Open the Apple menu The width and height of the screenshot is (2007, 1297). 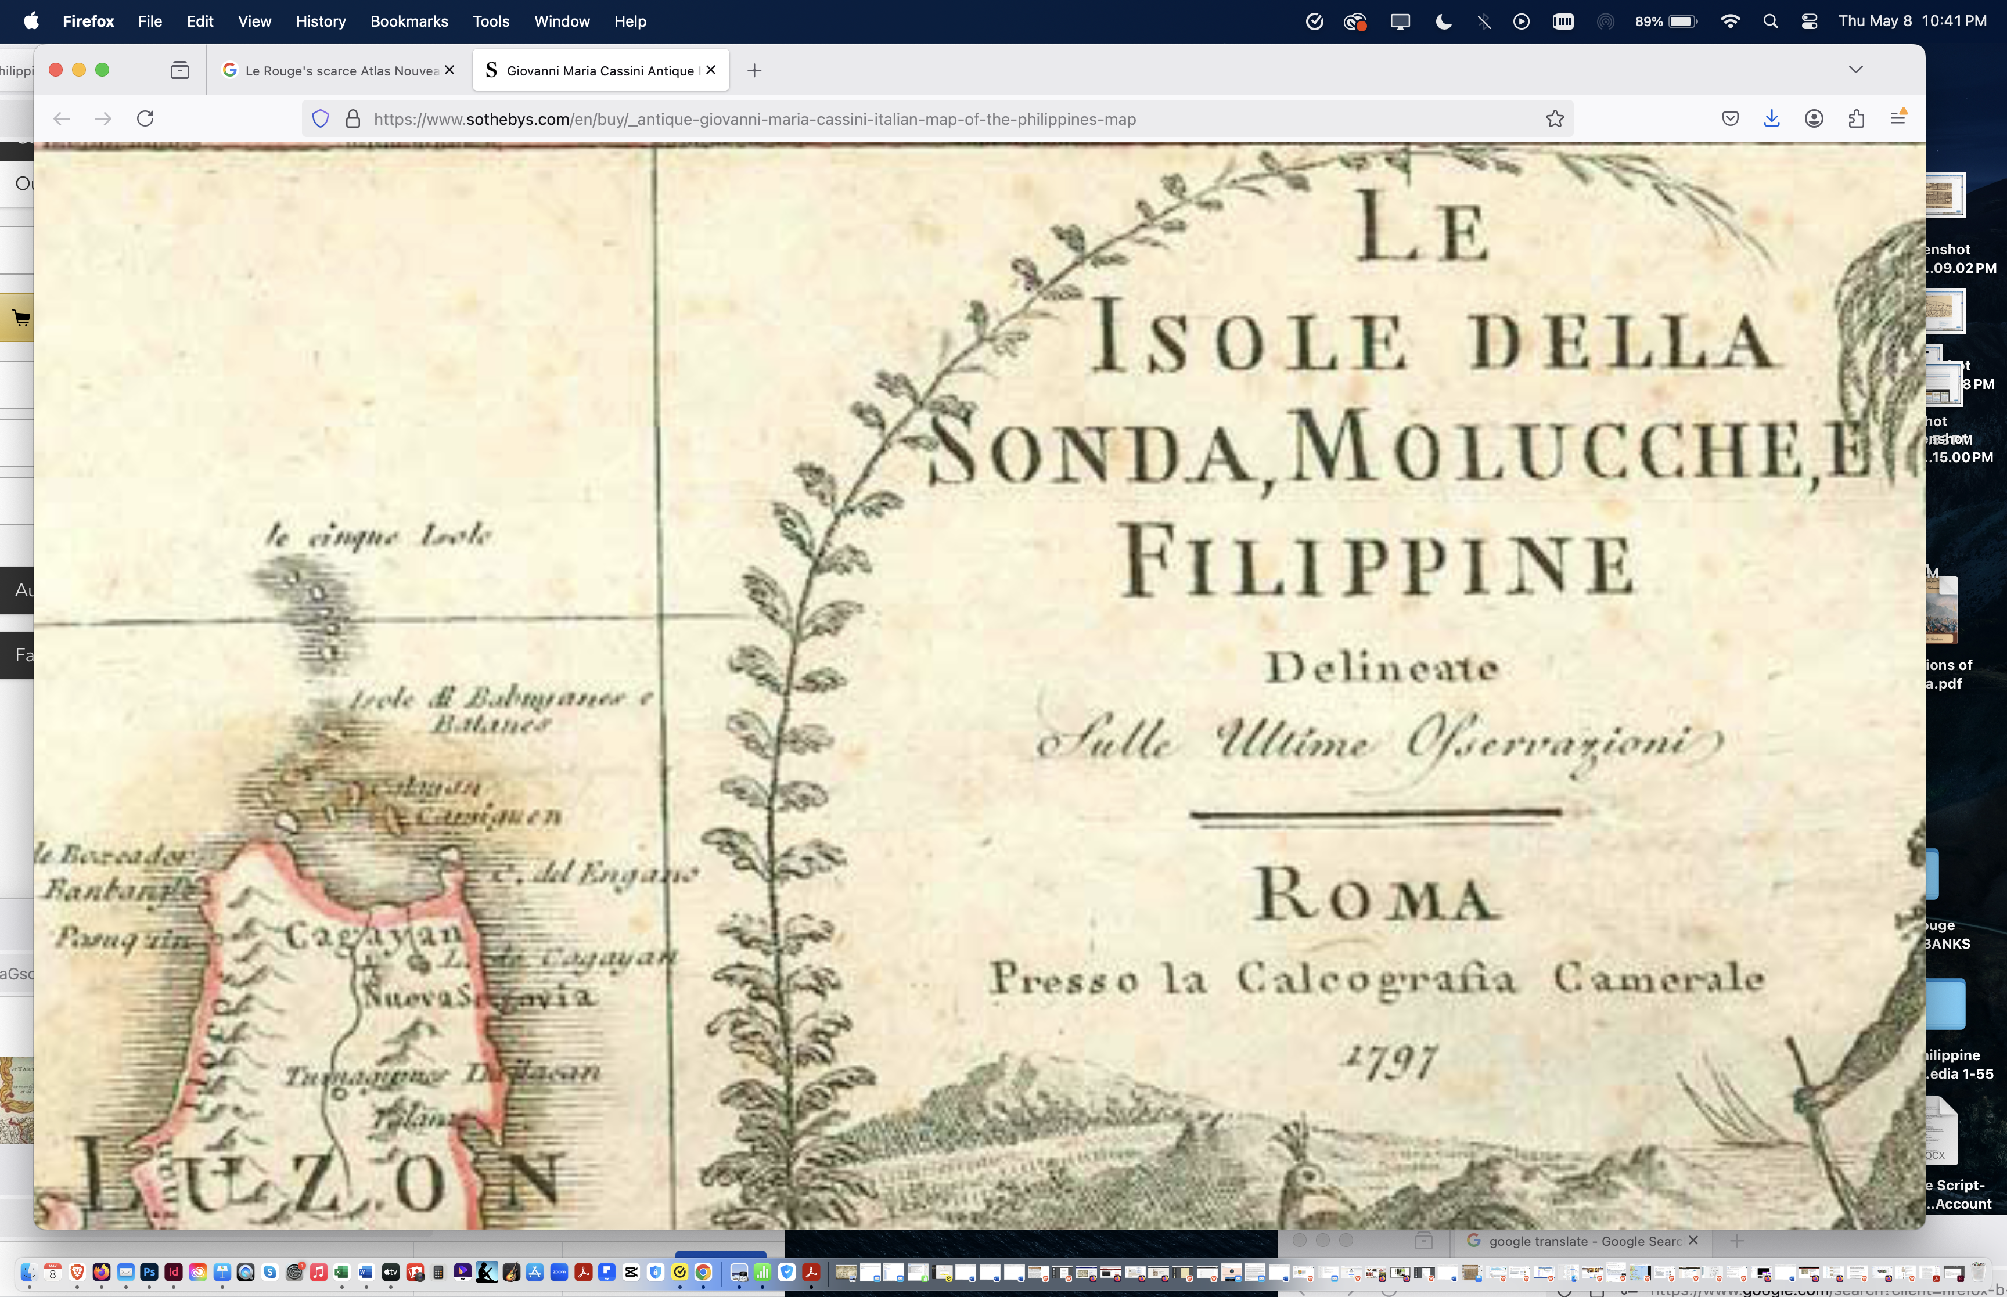coord(31,21)
